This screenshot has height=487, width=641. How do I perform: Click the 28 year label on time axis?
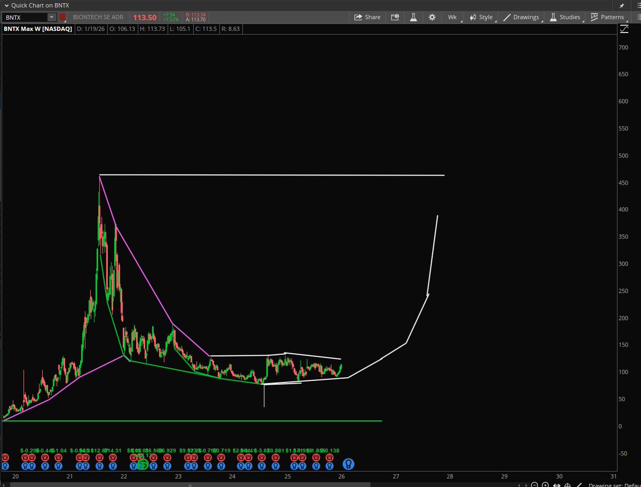pyautogui.click(x=450, y=476)
